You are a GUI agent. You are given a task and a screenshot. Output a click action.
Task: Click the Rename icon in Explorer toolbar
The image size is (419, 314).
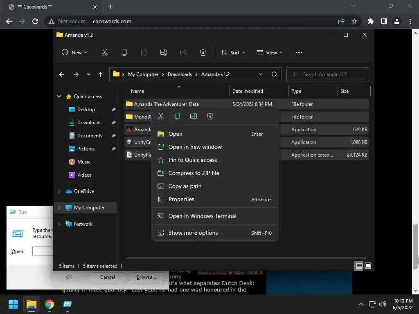[x=164, y=53]
